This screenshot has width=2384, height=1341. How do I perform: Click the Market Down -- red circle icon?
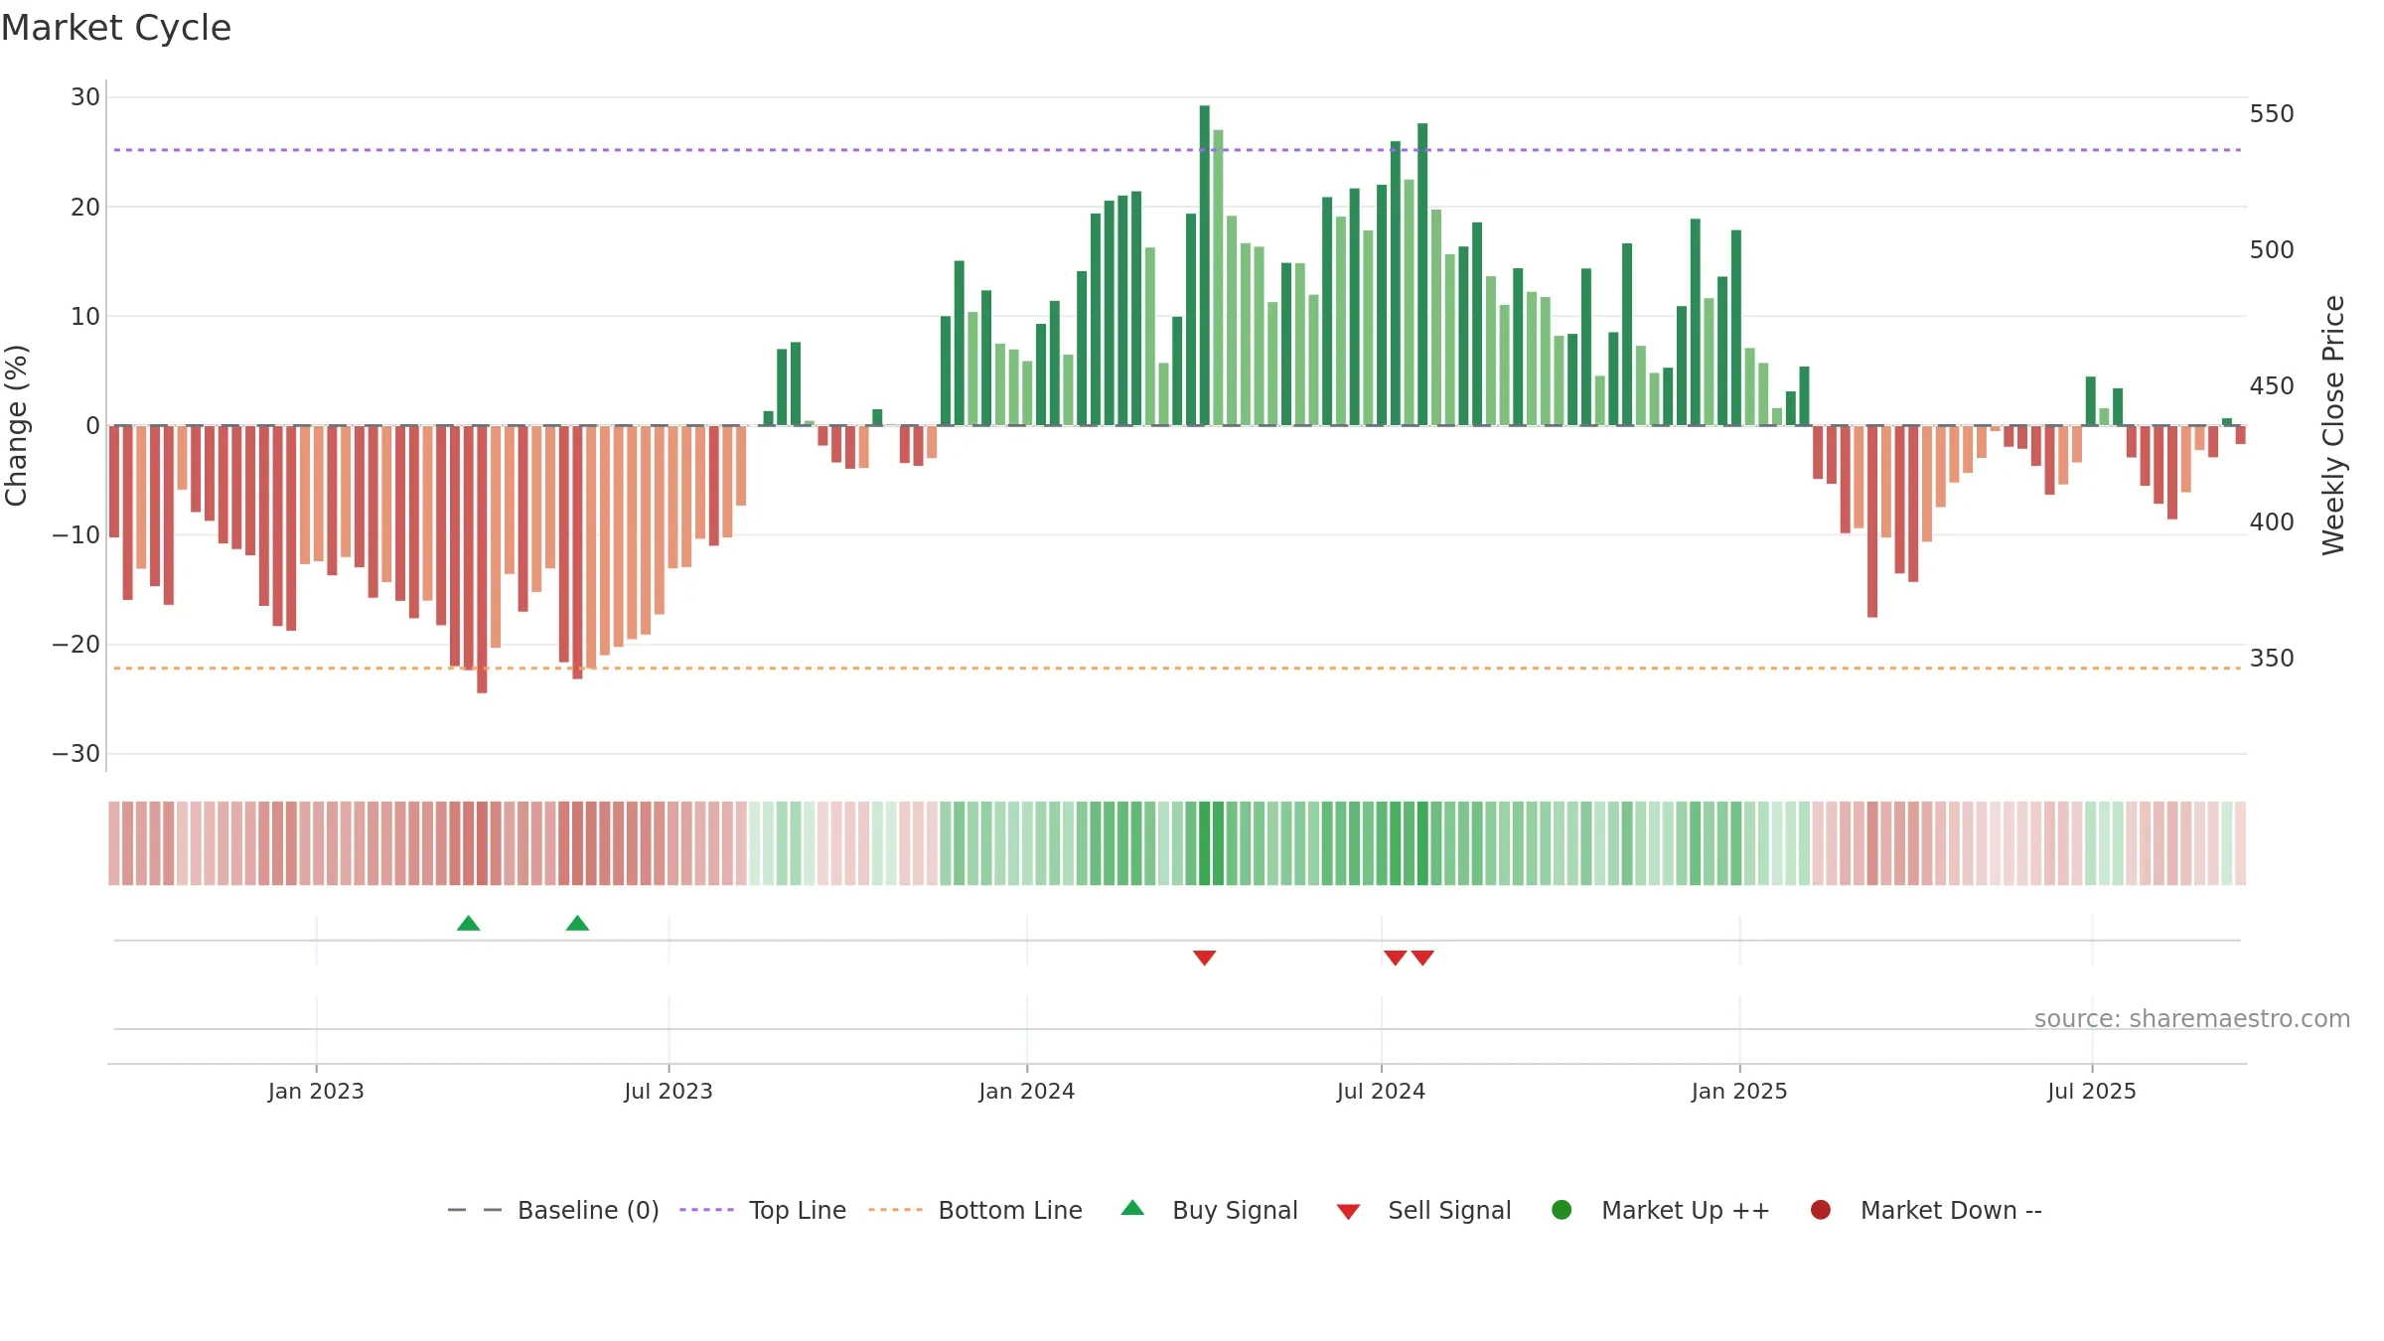click(1821, 1210)
